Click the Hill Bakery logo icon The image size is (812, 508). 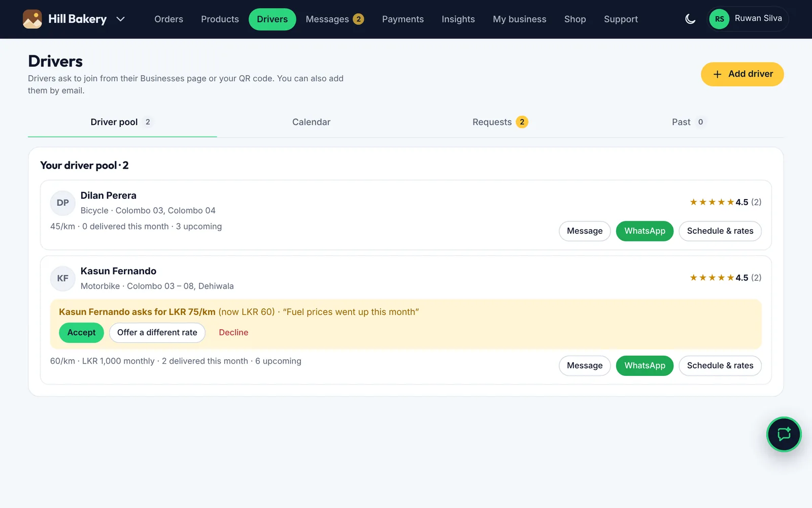tap(32, 19)
